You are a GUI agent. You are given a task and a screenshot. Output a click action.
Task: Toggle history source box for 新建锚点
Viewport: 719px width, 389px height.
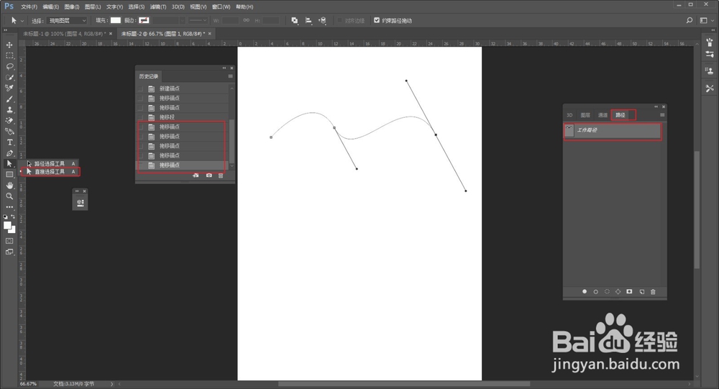(141, 88)
